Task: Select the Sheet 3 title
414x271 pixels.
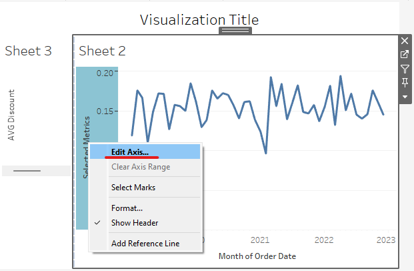Action: click(x=28, y=51)
